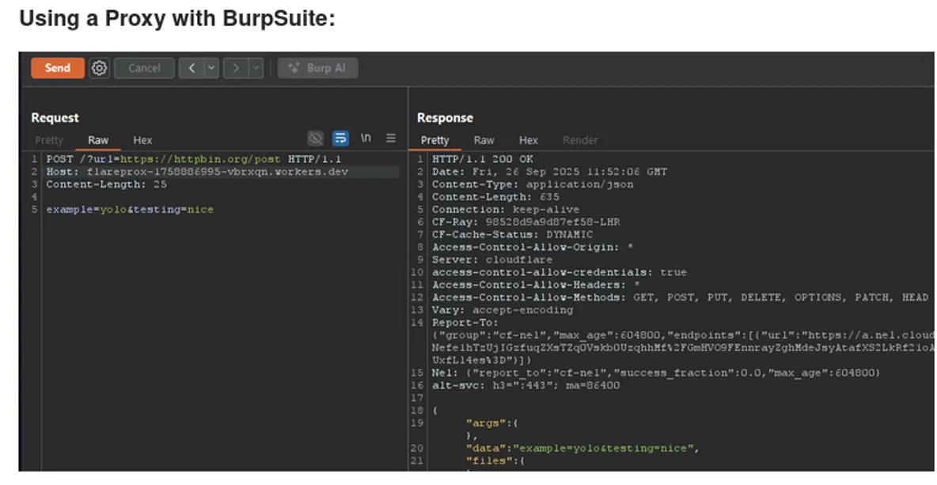Go back to previous request arrow
This screenshot has height=485, width=937.
click(192, 68)
